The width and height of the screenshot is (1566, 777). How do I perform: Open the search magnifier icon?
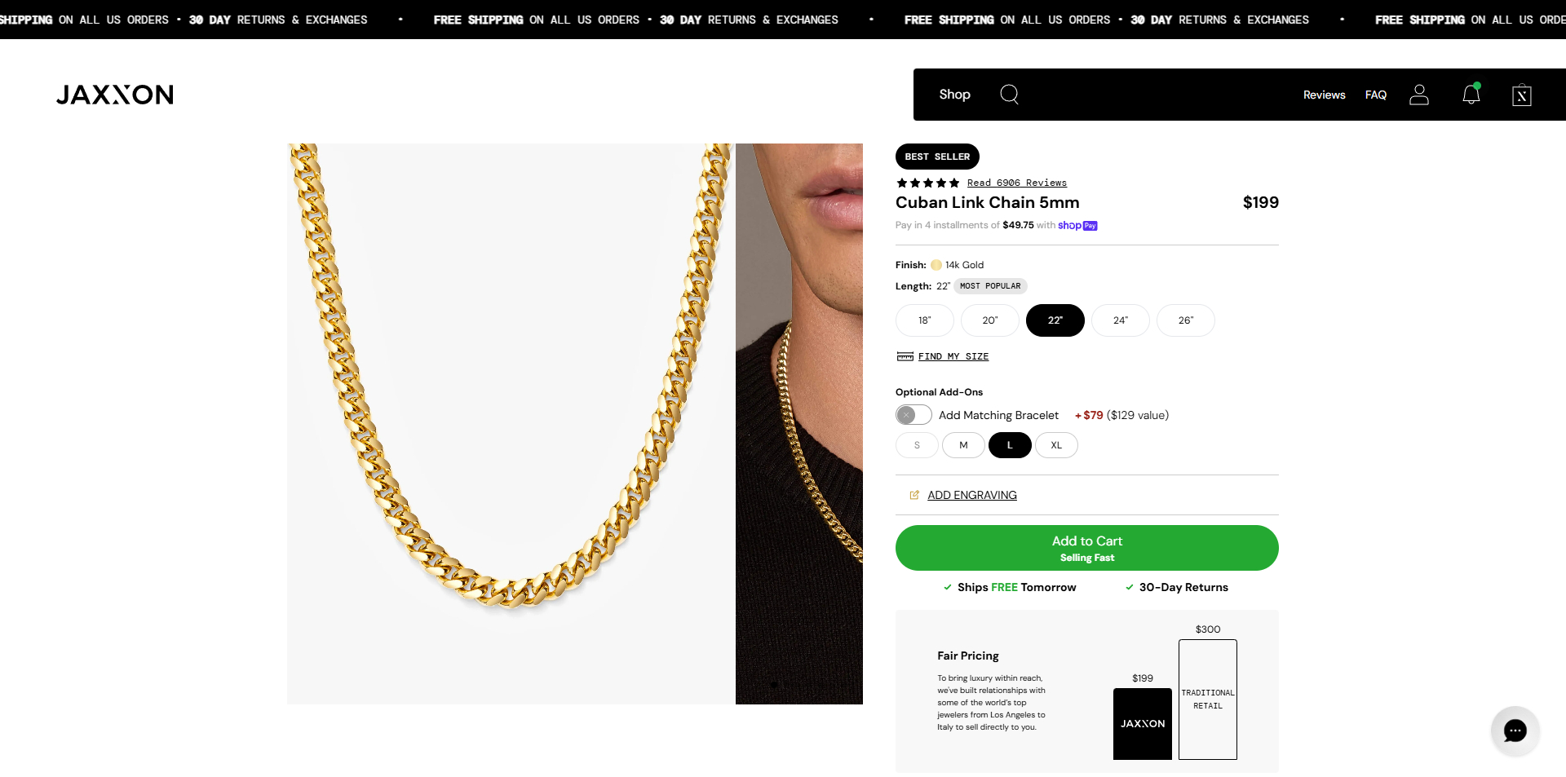point(1009,95)
